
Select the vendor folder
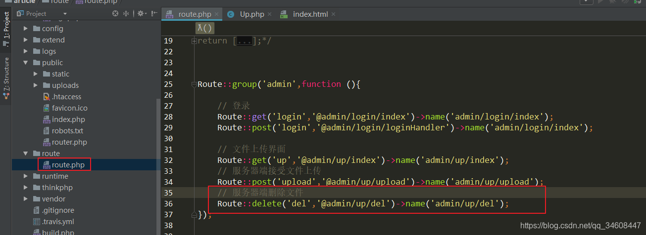pos(53,199)
